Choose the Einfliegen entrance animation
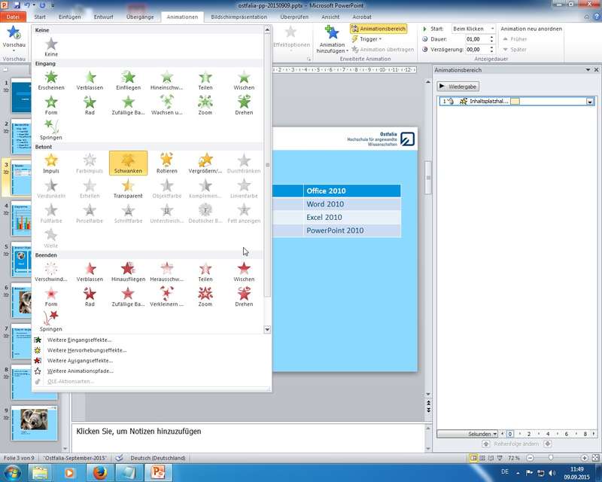 coord(128,81)
